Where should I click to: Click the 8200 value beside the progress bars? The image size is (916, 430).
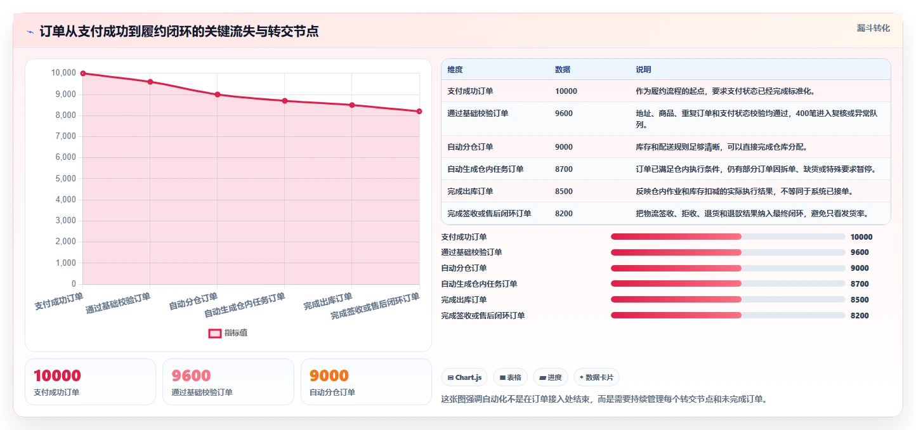860,316
